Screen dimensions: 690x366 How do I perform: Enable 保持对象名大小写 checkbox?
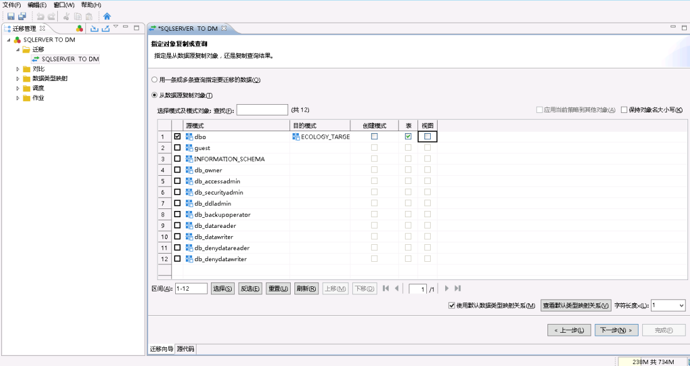click(624, 110)
